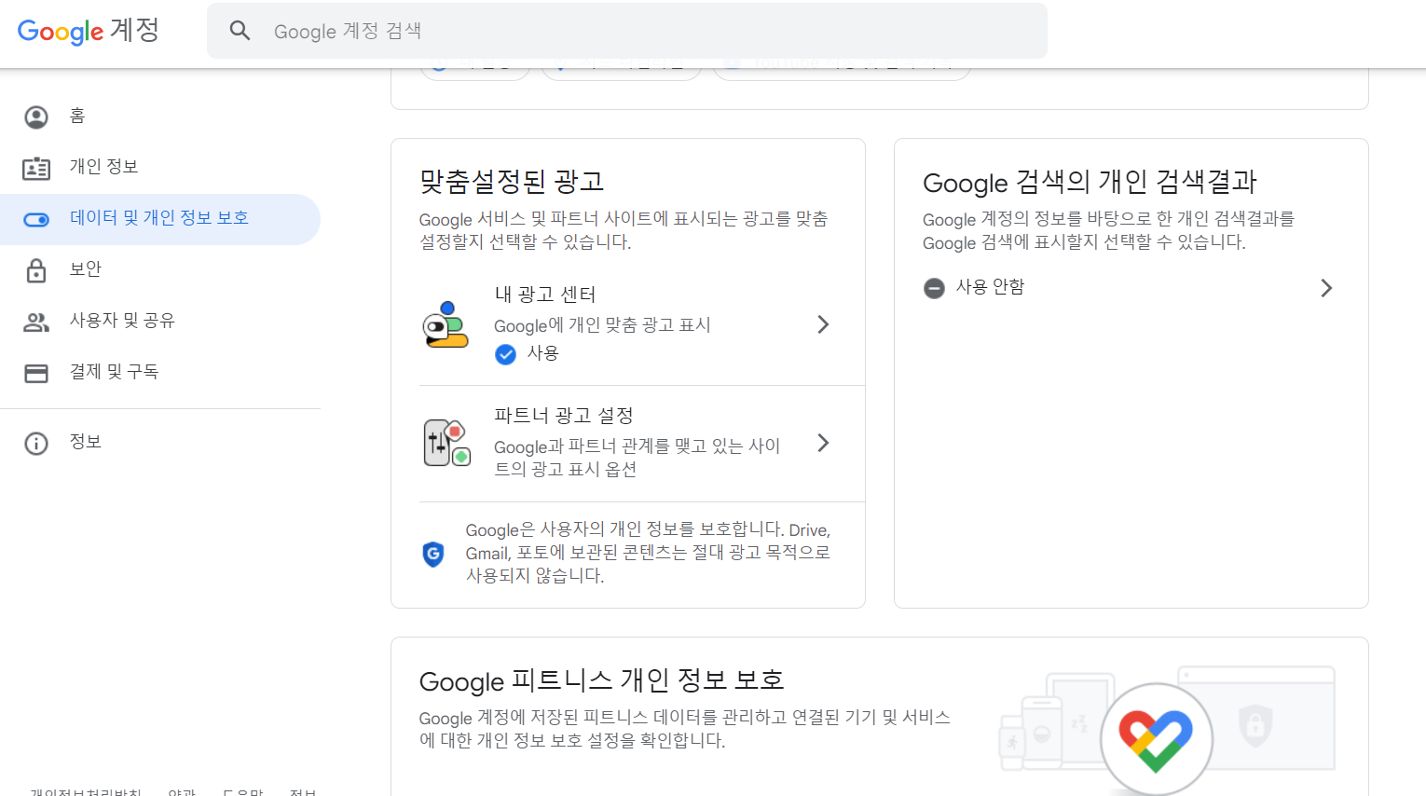
Task: Click the 맞춤설정된 광고 heading
Action: [x=512, y=181]
